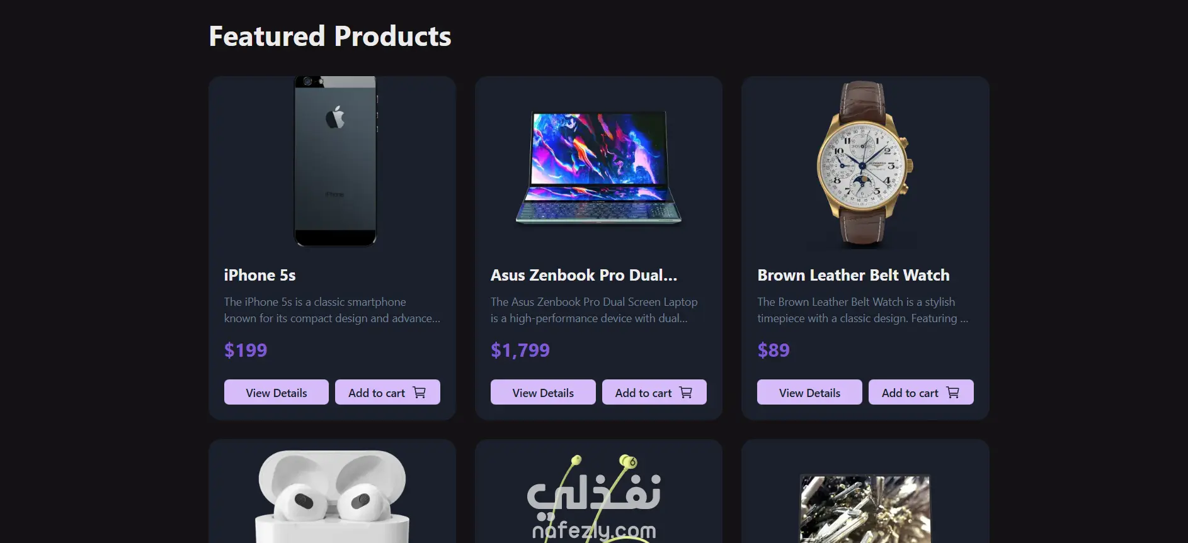Open the AirPods product image

click(x=333, y=496)
